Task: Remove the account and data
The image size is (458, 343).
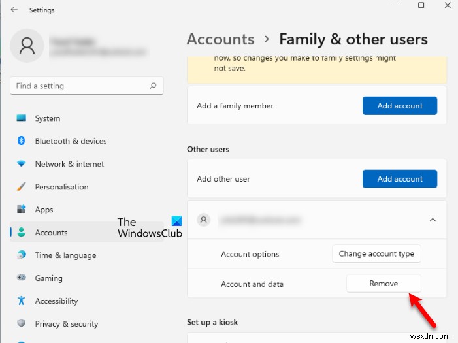Action: tap(384, 284)
